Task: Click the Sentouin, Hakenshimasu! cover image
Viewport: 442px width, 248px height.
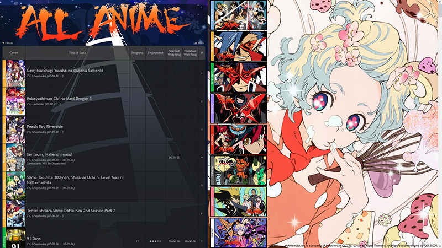Action: point(15,157)
